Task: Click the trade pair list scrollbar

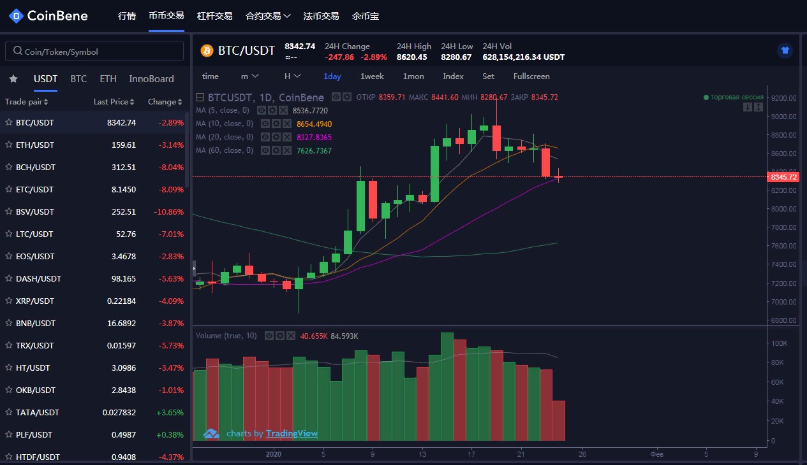Action: (x=187, y=150)
